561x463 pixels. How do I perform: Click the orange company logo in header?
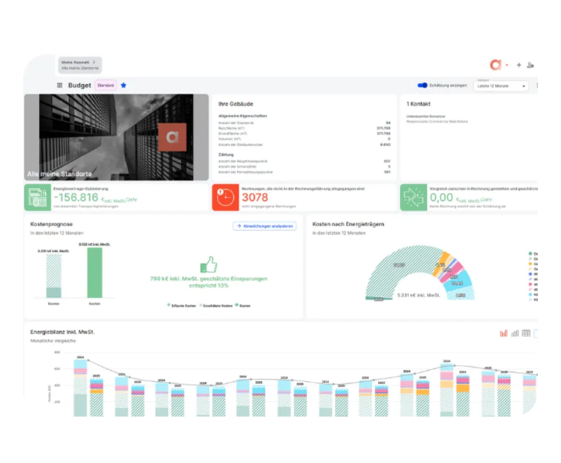click(495, 64)
